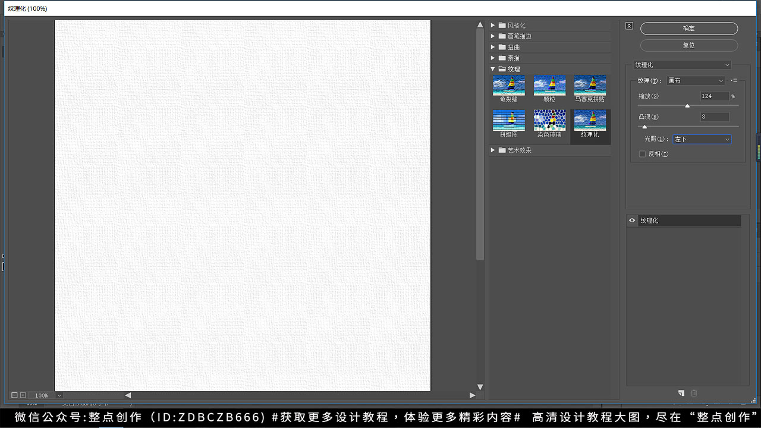Hide the 纹理化 effect layer eye icon

632,221
